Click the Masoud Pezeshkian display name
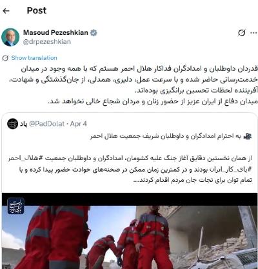The height and width of the screenshot is (269, 258). 55,32
